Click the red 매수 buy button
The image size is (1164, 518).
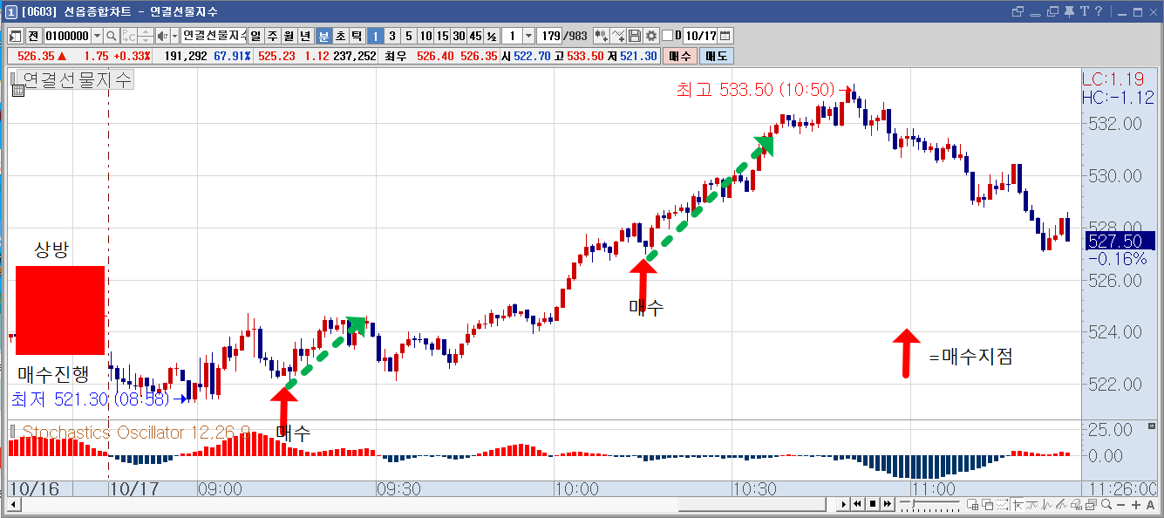click(680, 56)
